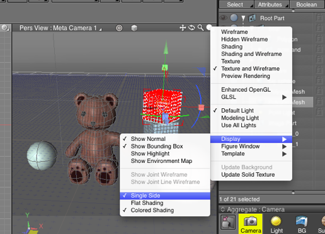325x234 pixels.
Task: Click the pan (move arrows) view icon
Action: coord(183,28)
